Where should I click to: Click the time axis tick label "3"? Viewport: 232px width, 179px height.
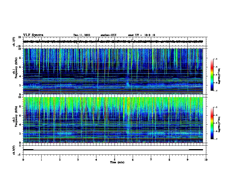click(78, 160)
